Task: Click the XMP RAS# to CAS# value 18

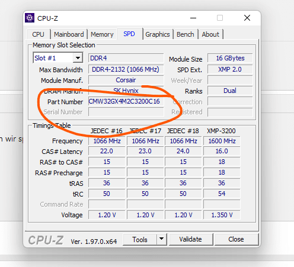Action: (x=222, y=162)
